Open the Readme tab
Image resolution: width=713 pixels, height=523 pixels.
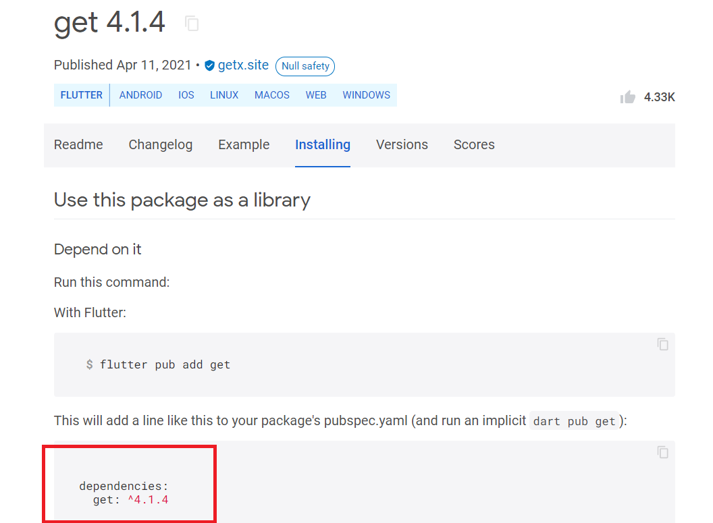click(78, 144)
